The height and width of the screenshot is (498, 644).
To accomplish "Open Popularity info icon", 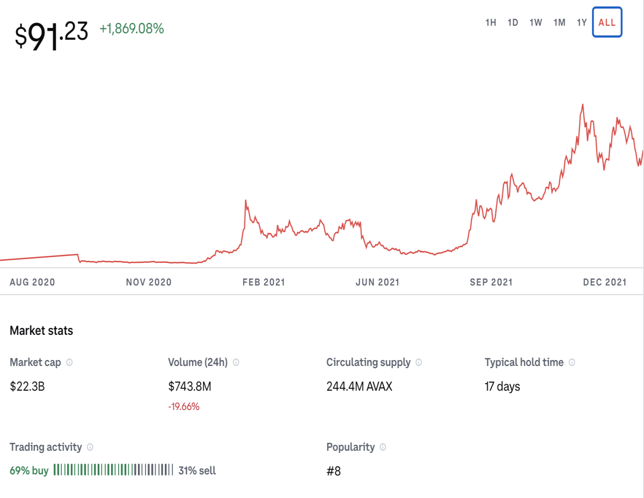I will (383, 447).
